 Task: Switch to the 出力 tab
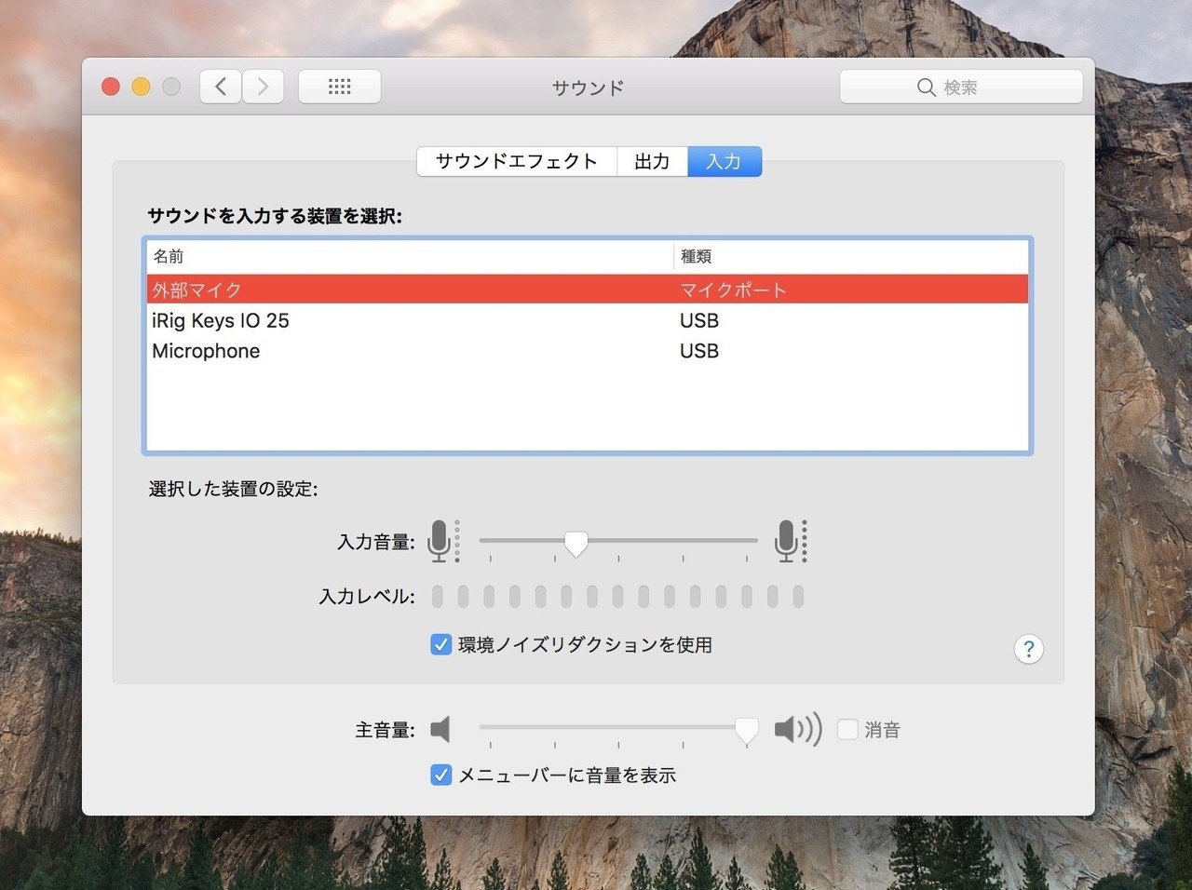(x=652, y=161)
